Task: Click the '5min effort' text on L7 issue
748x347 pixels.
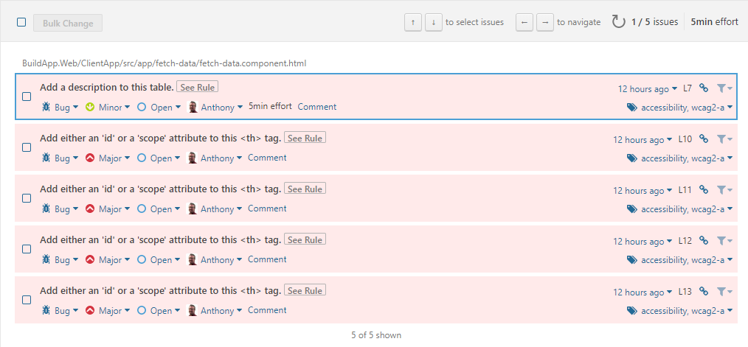Action: tap(270, 106)
